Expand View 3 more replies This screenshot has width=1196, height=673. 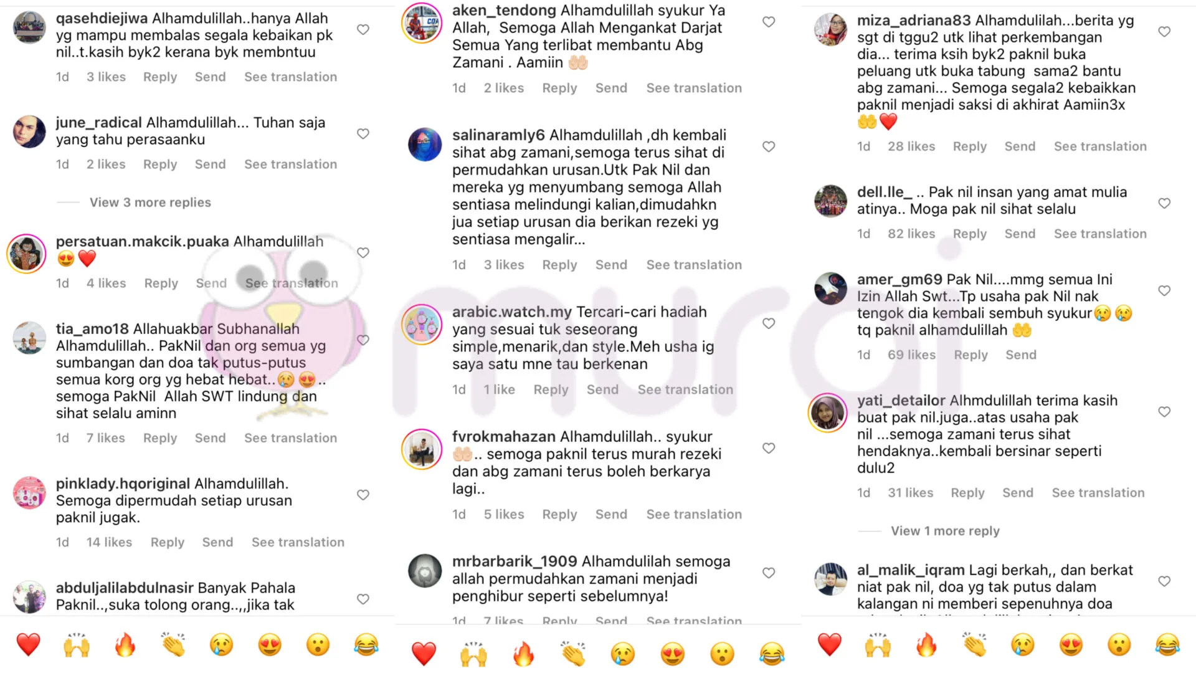click(x=150, y=203)
